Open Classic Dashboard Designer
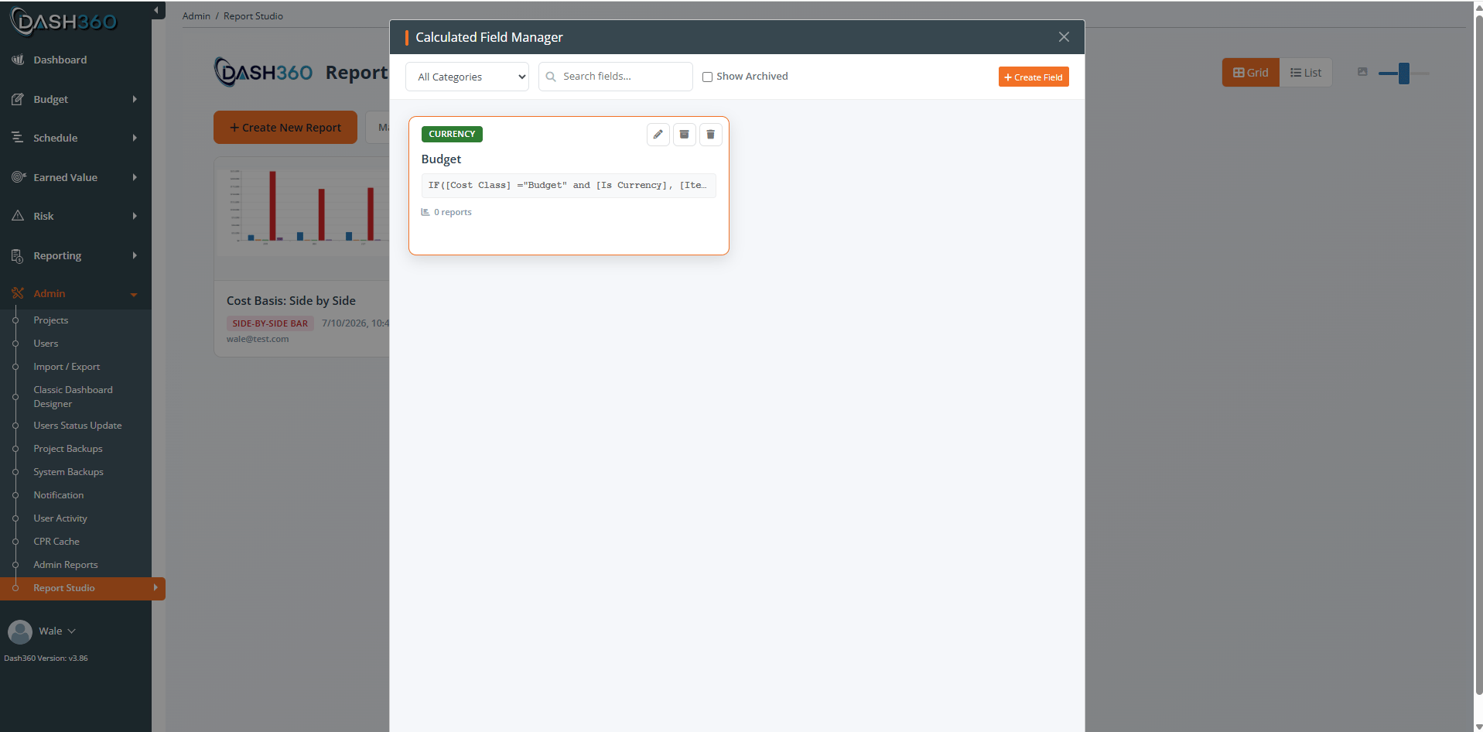 point(73,397)
